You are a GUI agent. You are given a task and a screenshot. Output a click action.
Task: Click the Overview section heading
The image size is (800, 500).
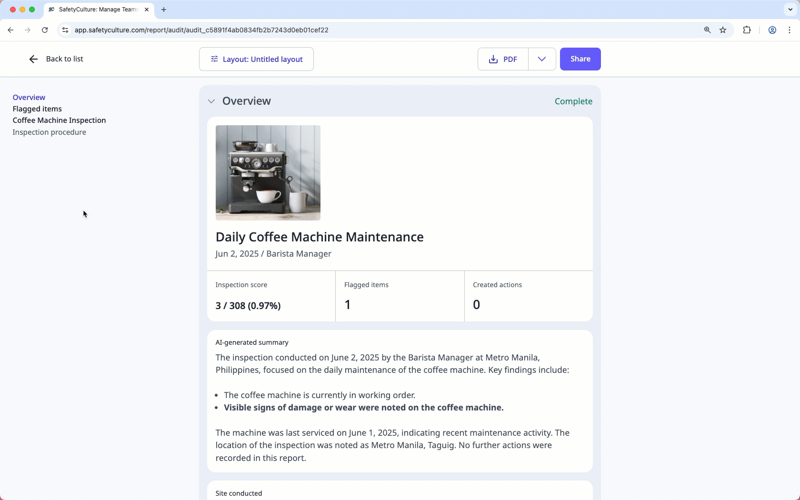point(247,101)
